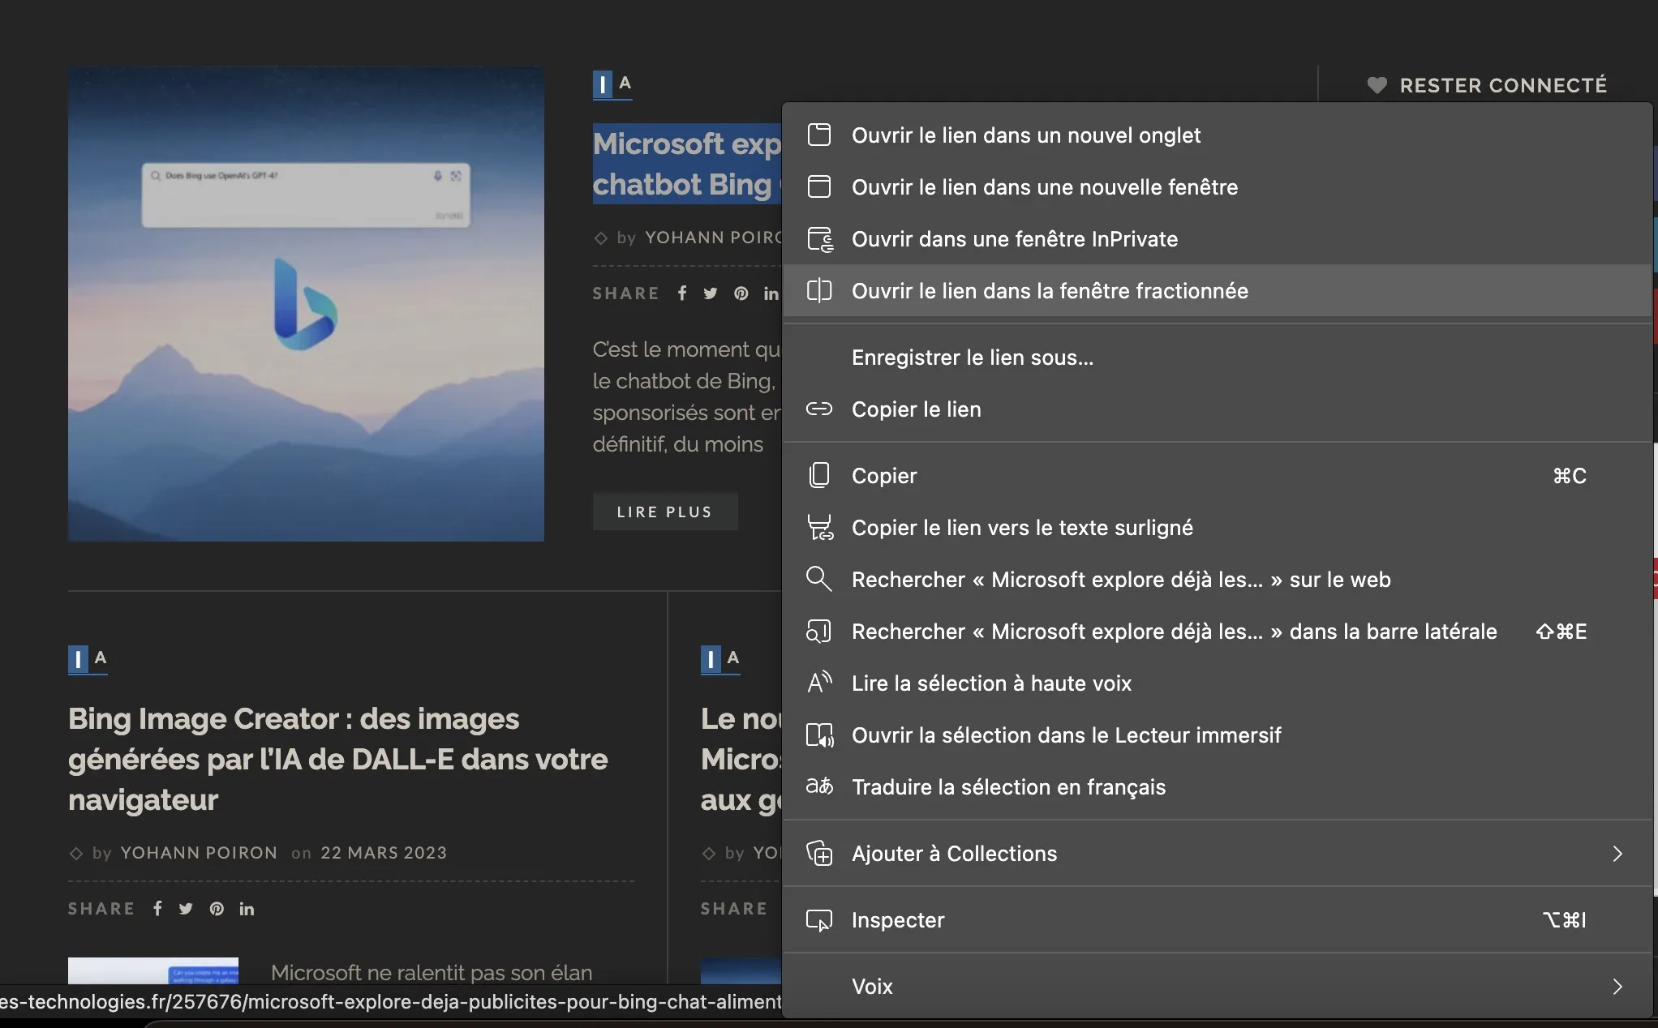1658x1028 pixels.
Task: Share top article on Facebook
Action: tap(682, 293)
